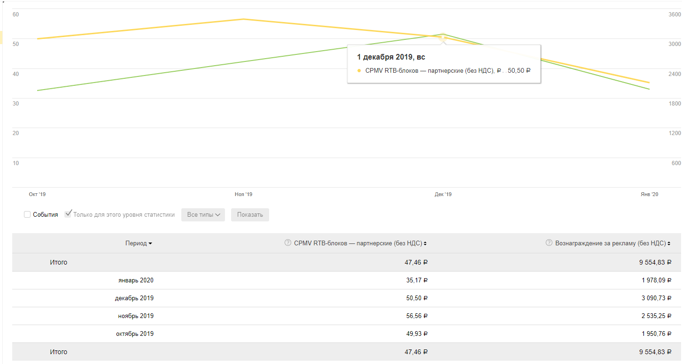Click the Период sort arrow
This screenshot has width=682, height=364.
[x=150, y=243]
